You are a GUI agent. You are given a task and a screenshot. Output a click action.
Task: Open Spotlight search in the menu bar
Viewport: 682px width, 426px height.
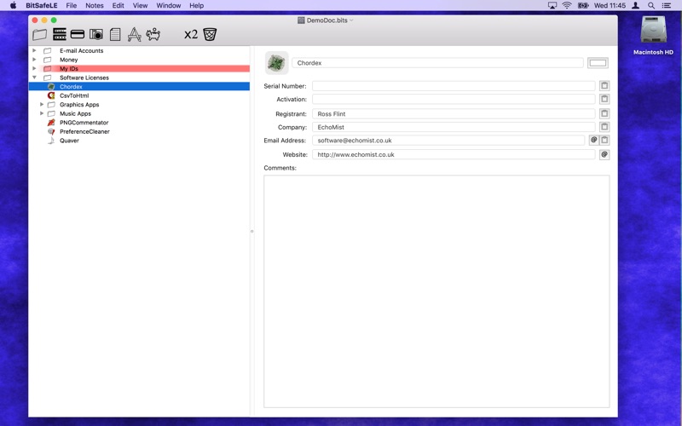pos(651,6)
